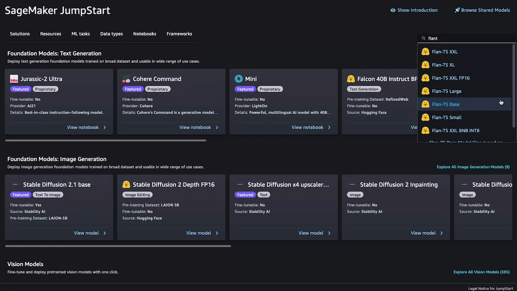Select Flan-T5 XXL from search suggestions
The height and width of the screenshot is (291, 517).
pyautogui.click(x=464, y=52)
